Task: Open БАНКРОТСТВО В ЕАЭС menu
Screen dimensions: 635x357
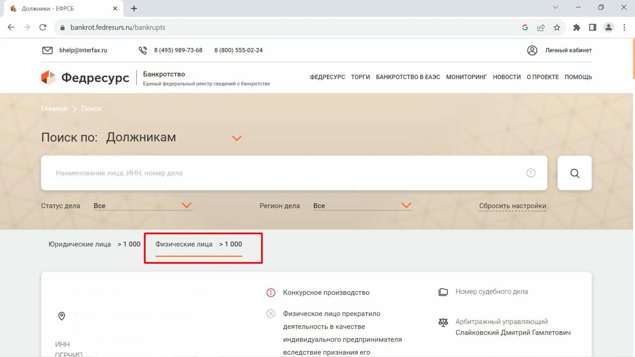Action: point(408,77)
